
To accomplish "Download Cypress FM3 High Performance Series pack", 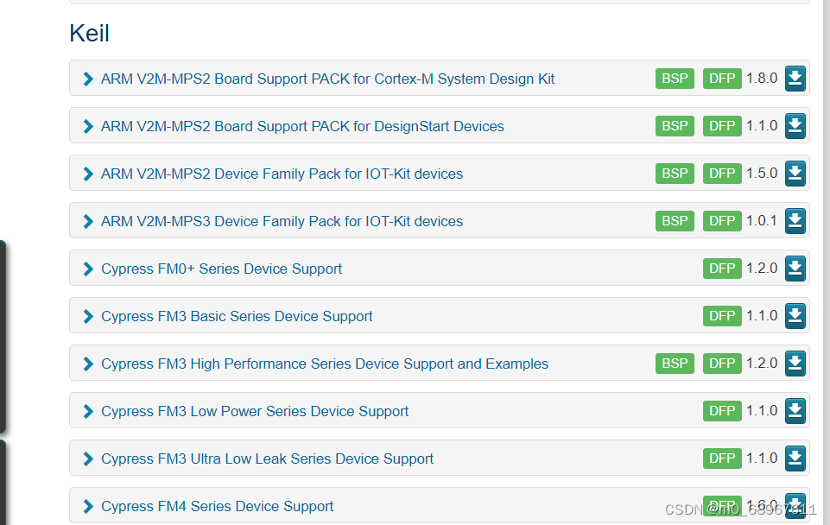I will point(795,364).
